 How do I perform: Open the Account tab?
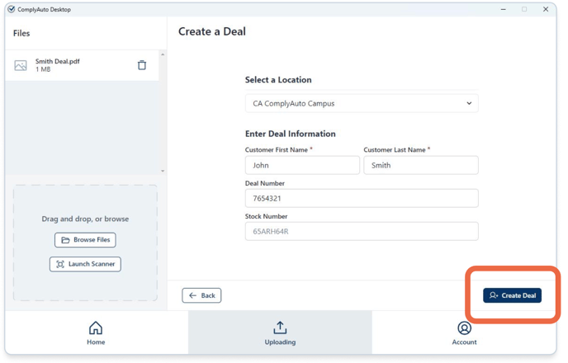pos(464,333)
